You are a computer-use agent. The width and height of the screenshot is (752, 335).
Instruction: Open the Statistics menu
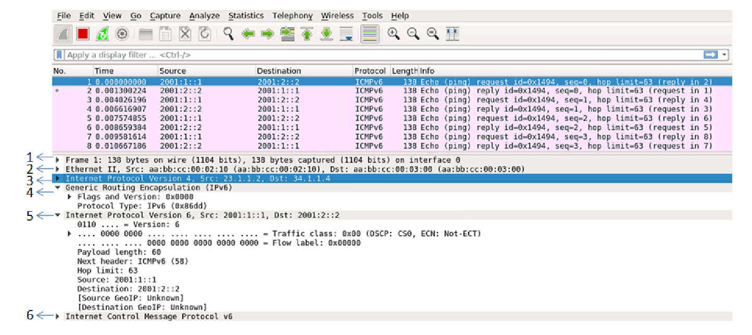coord(246,16)
